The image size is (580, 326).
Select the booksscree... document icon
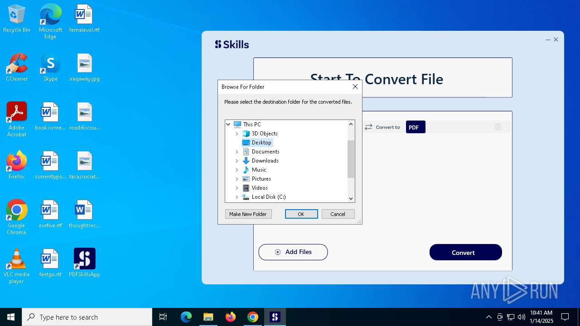tap(50, 116)
